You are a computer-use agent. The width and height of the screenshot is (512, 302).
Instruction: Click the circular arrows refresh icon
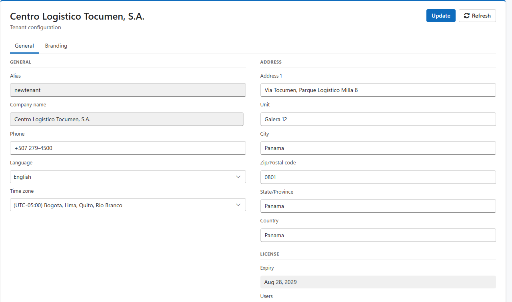pyautogui.click(x=467, y=16)
